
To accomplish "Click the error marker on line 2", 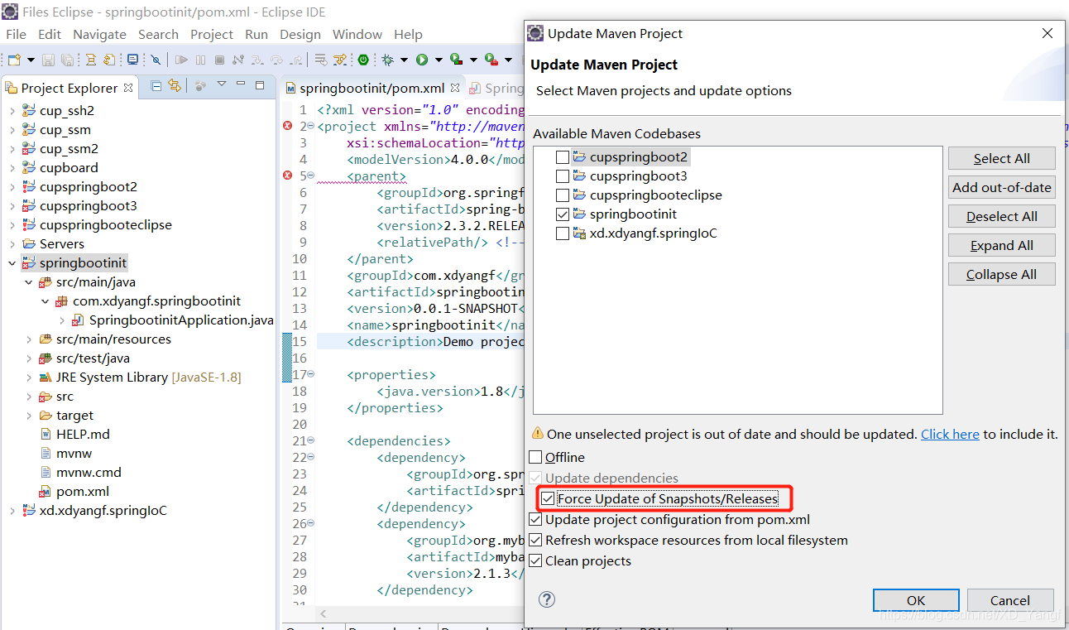I will pyautogui.click(x=288, y=126).
